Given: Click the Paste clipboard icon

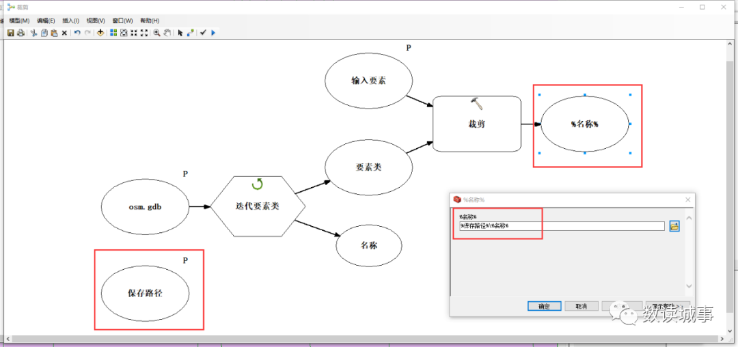Looking at the screenshot, I should [x=54, y=33].
